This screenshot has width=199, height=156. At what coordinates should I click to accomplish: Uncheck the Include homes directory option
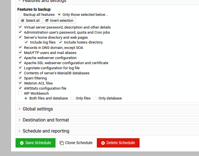pos(60,42)
